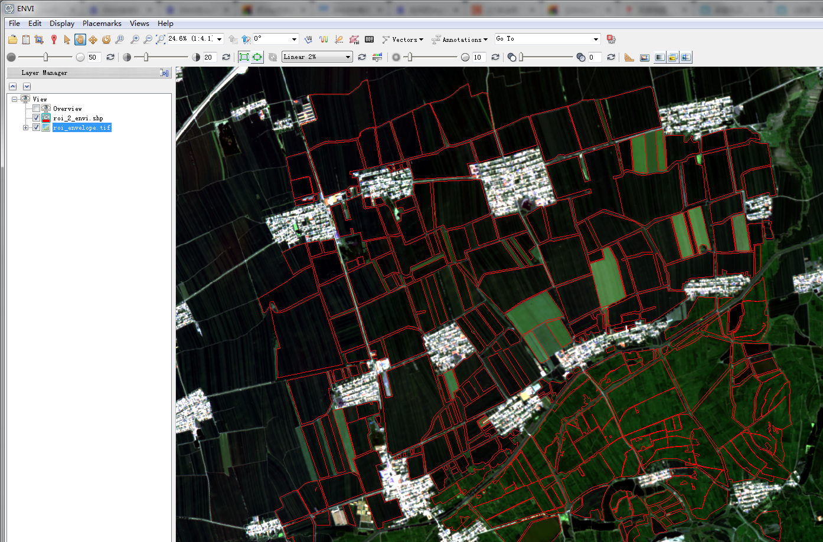Disable the roi_envelope.tif layer checkbox

[36, 127]
